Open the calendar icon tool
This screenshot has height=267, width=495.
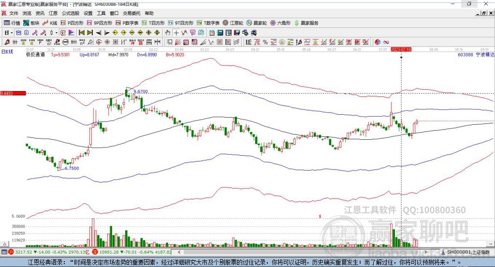coord(212,33)
